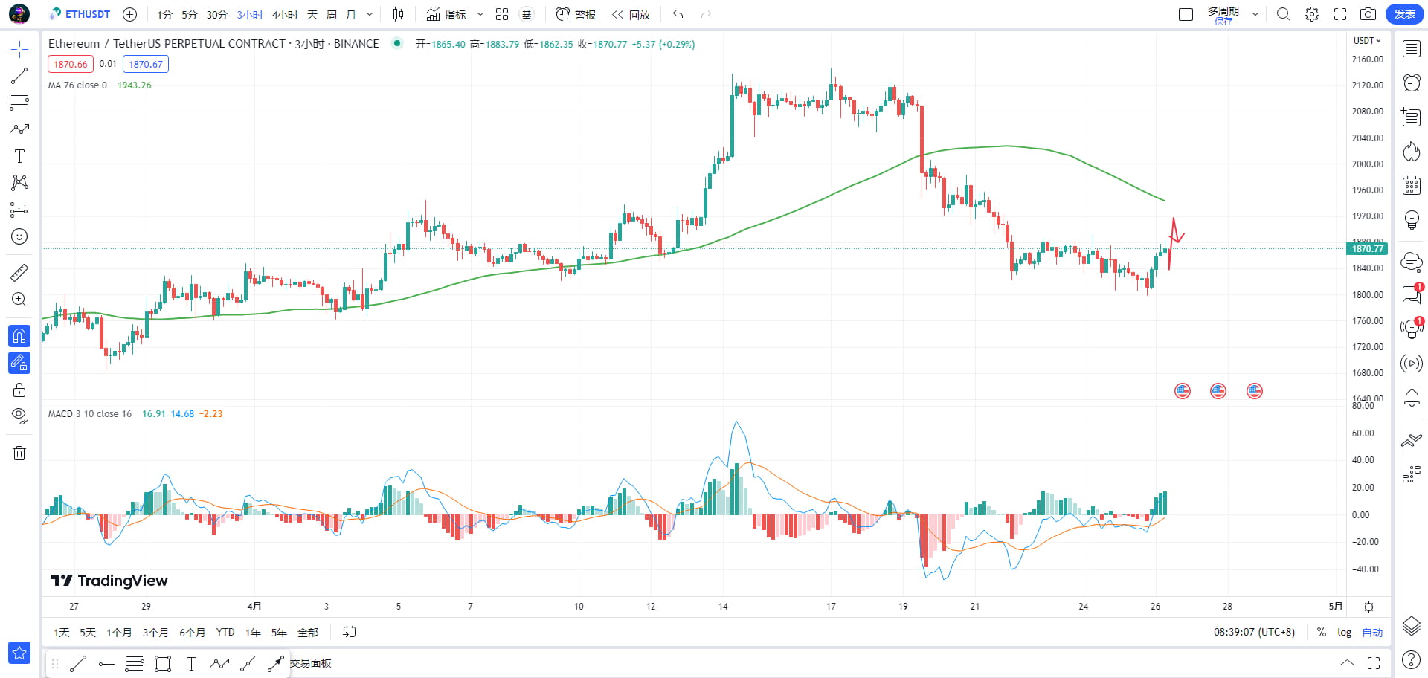The width and height of the screenshot is (1428, 678).
Task: Select the 4小时 timeframe
Action: click(x=285, y=14)
